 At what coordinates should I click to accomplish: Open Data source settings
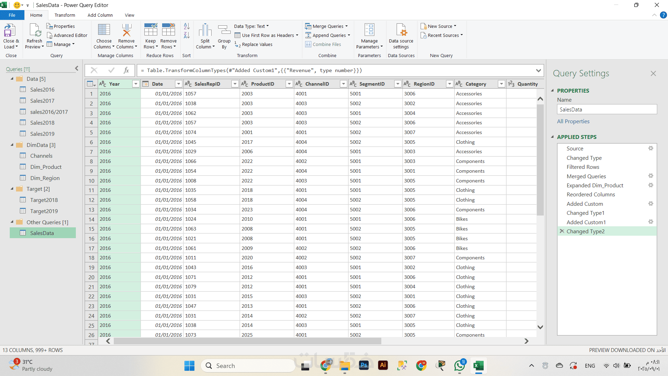point(401,30)
